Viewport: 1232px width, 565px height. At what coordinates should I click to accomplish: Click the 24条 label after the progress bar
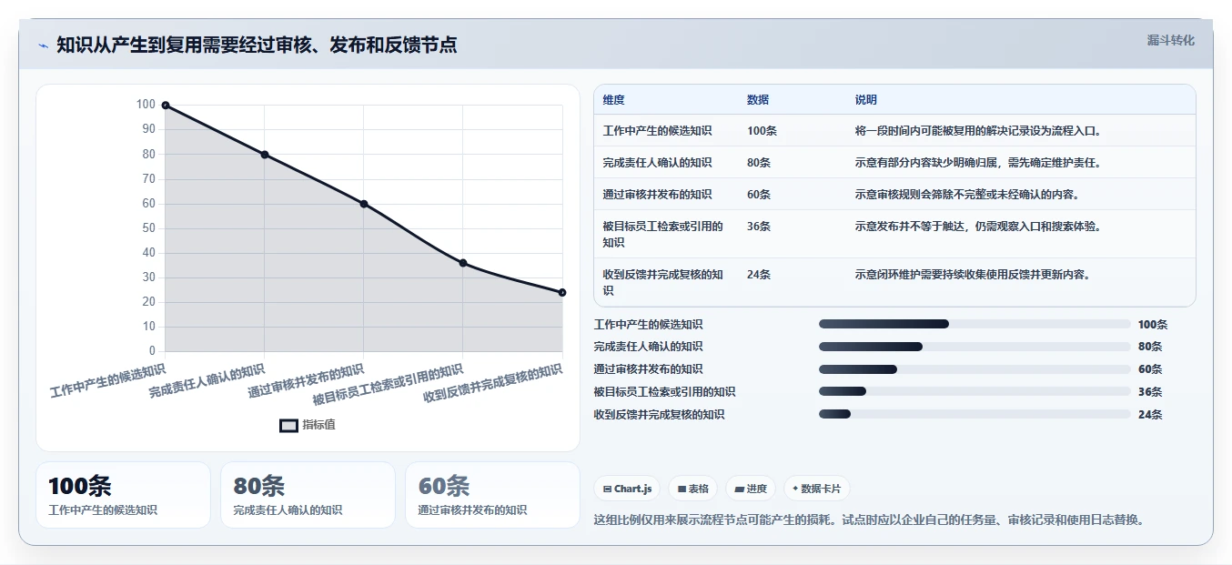1150,415
